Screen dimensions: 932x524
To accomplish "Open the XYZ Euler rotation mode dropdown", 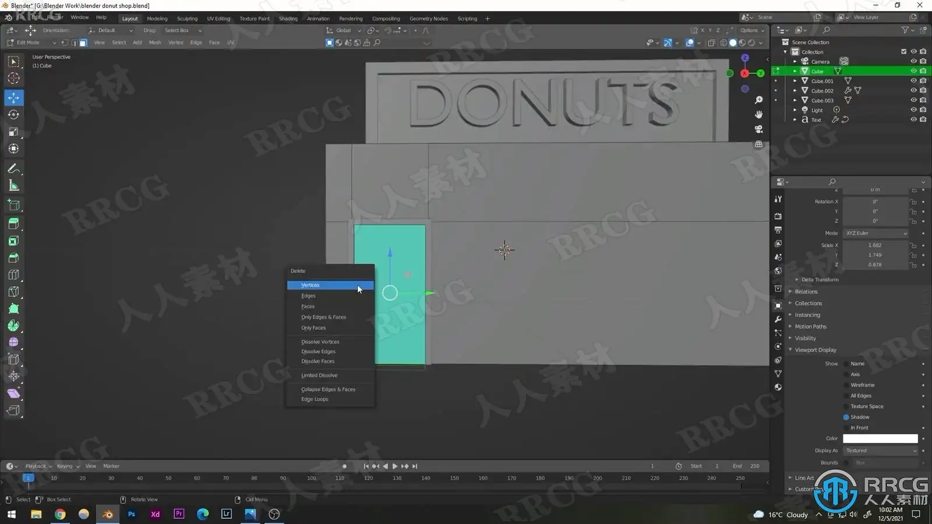I will tap(876, 233).
